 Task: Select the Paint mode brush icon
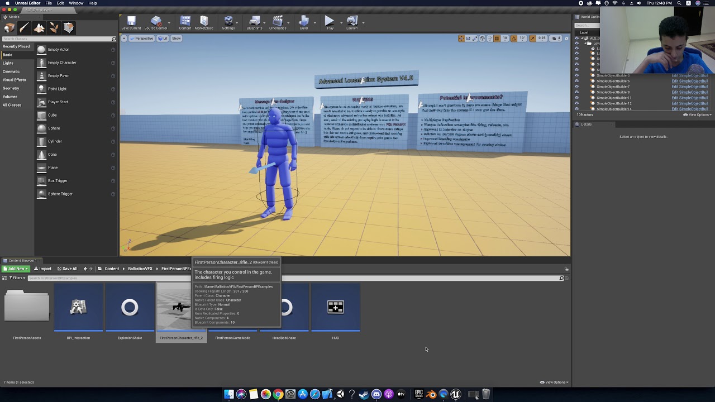tap(25, 28)
